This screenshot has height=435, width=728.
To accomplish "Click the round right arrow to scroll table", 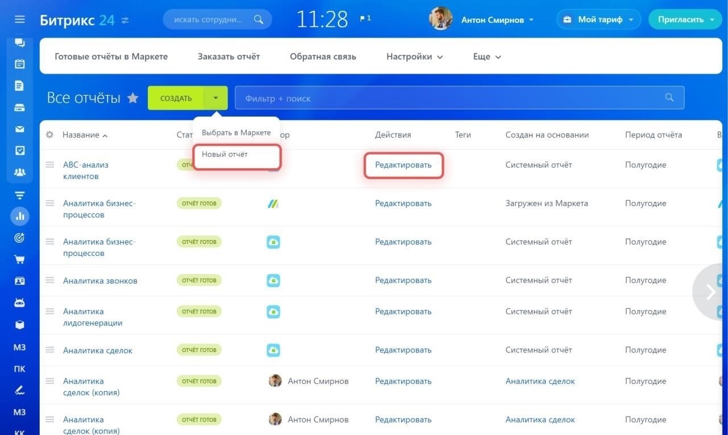I will (710, 292).
